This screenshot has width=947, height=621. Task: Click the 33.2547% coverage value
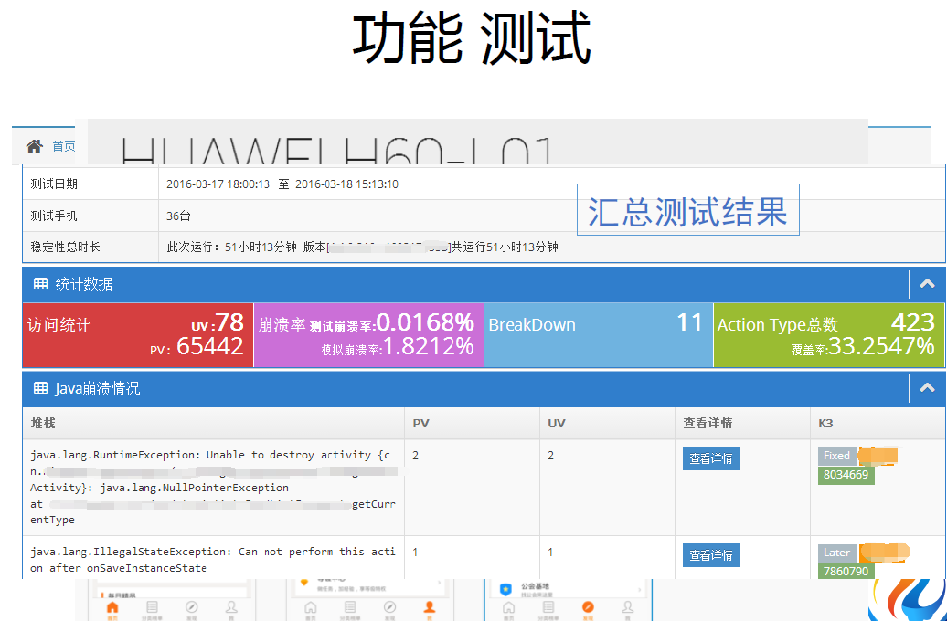pos(881,346)
